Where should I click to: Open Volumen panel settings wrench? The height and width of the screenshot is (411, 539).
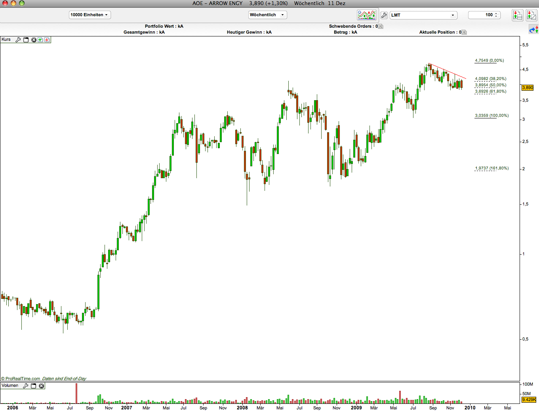pyautogui.click(x=26, y=386)
